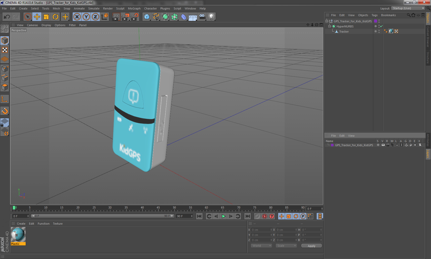Render to Picture Viewer icon

click(x=125, y=17)
